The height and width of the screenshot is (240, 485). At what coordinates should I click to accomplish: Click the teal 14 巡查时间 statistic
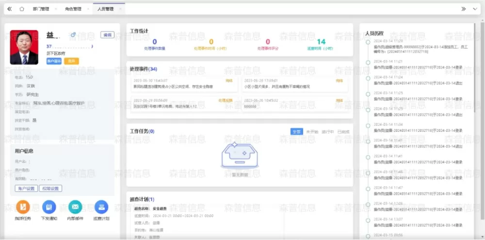pos(321,44)
